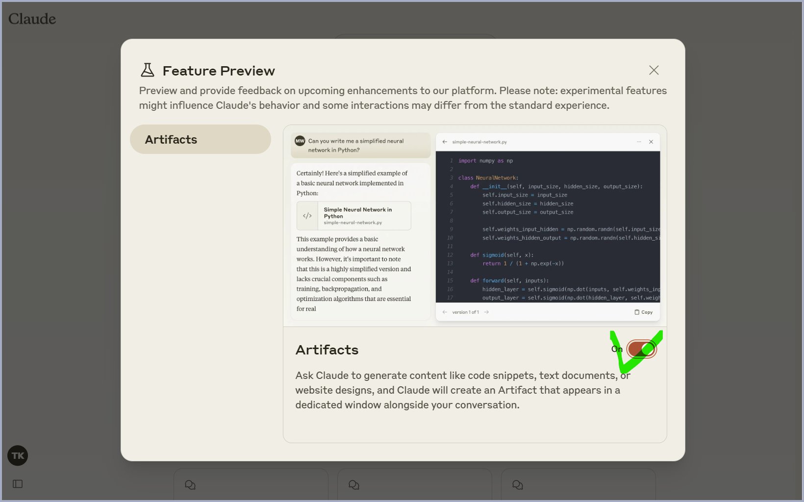Image resolution: width=804 pixels, height=502 pixels.
Task: Click the code artifact icon in preview
Action: point(307,216)
